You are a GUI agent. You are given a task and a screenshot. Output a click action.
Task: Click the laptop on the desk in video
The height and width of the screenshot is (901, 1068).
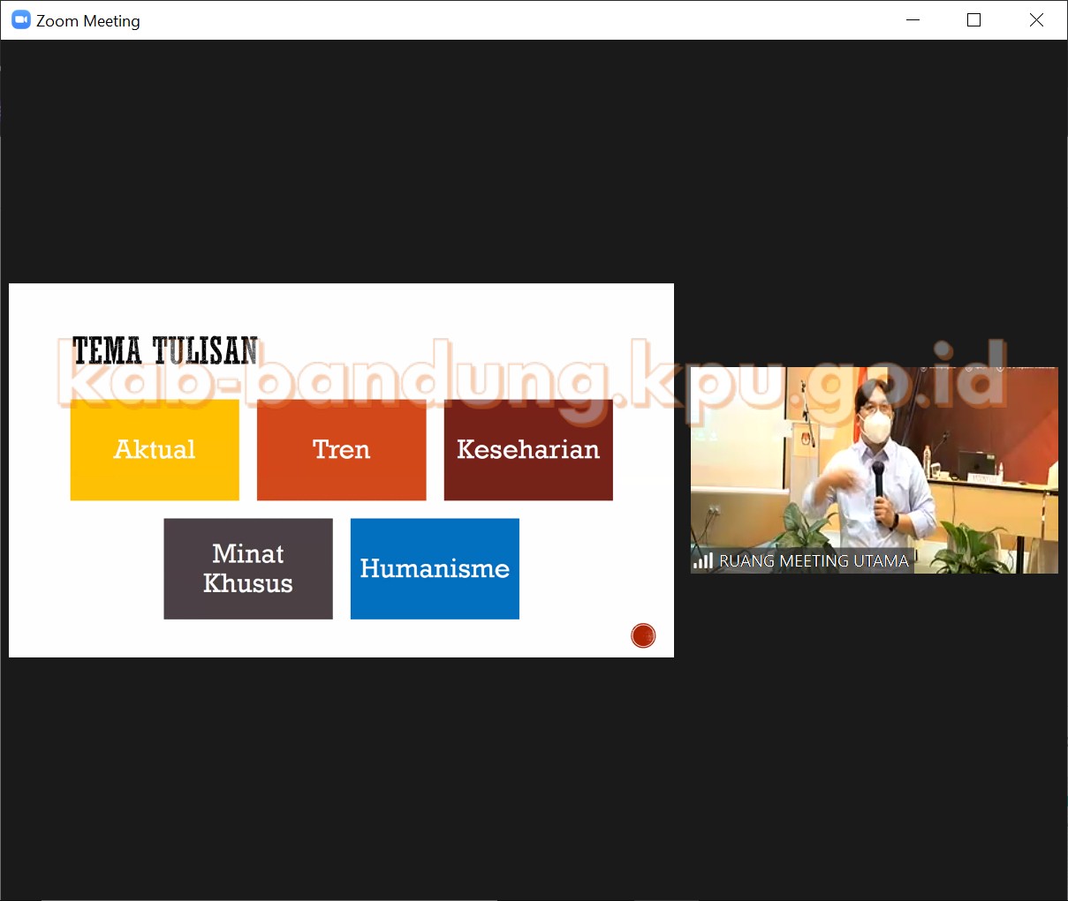(976, 463)
